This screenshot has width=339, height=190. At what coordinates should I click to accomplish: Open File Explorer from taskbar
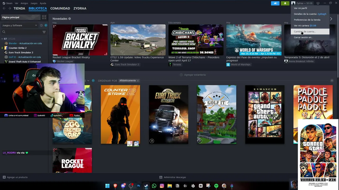pyautogui.click(x=169, y=186)
